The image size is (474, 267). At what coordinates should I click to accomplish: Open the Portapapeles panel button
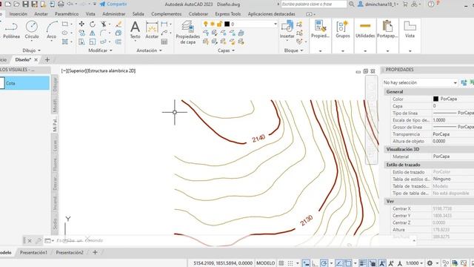pyautogui.click(x=387, y=30)
